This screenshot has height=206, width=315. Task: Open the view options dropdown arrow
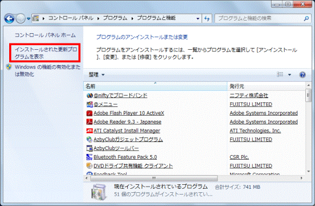click(x=289, y=75)
